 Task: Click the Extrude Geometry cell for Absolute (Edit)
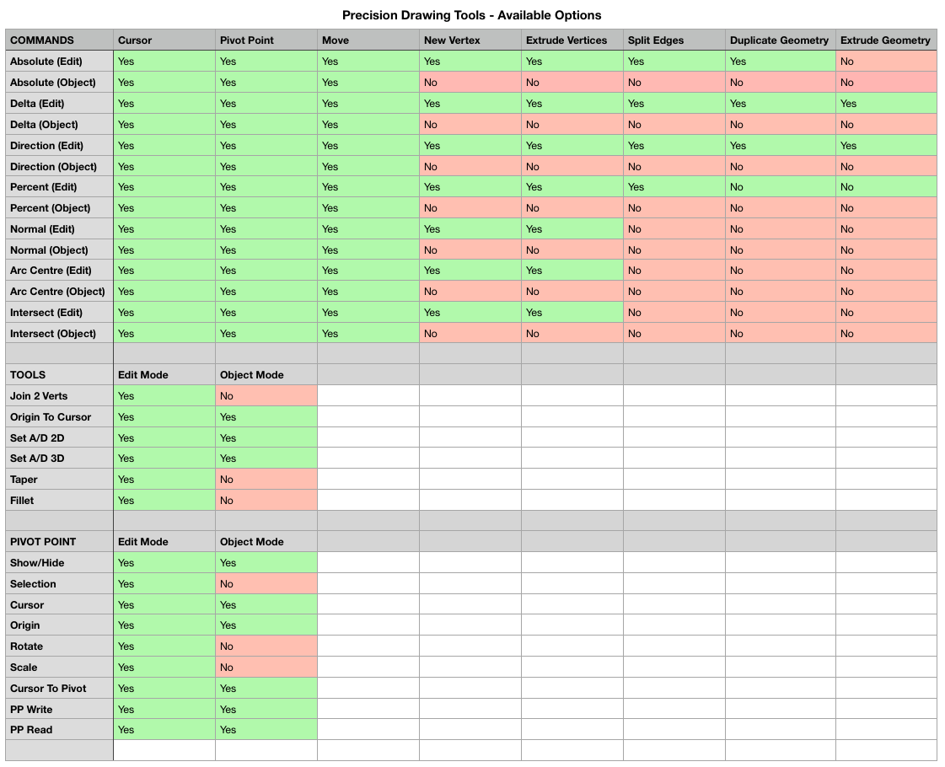886,62
